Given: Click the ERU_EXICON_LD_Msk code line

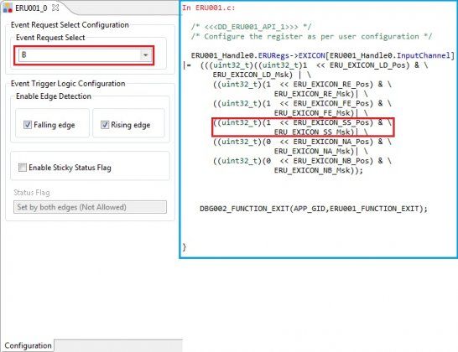Looking at the screenshot, I should tap(262, 75).
